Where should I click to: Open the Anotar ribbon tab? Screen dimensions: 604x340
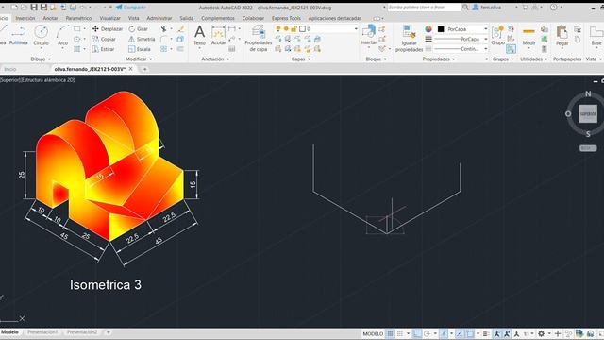[50, 18]
